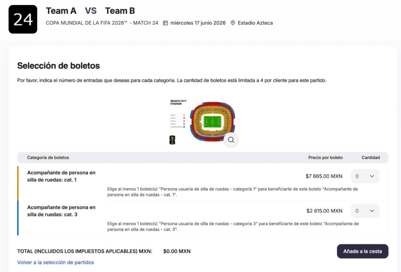Click the 'Cantidad' column header
The image size is (401, 272).
tap(370, 158)
